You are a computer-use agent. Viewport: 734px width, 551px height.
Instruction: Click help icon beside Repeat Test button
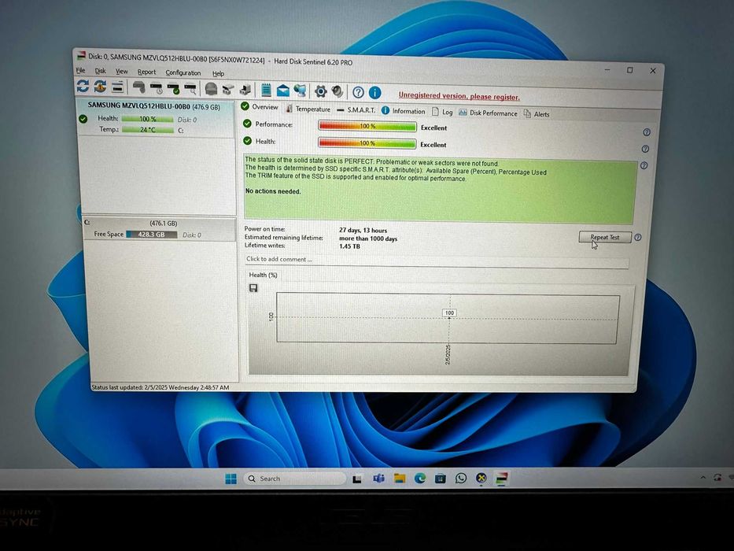point(637,238)
